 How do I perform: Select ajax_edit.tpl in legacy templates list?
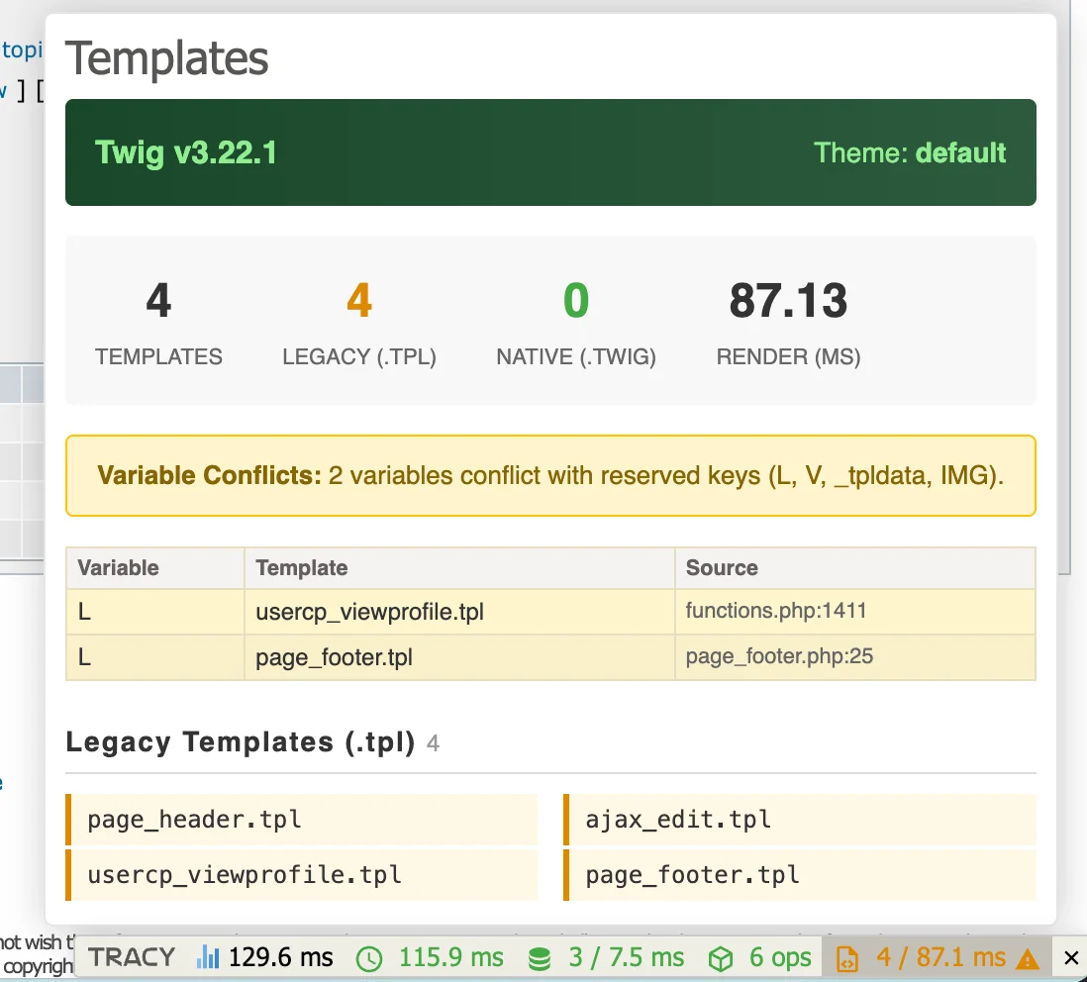coord(799,819)
